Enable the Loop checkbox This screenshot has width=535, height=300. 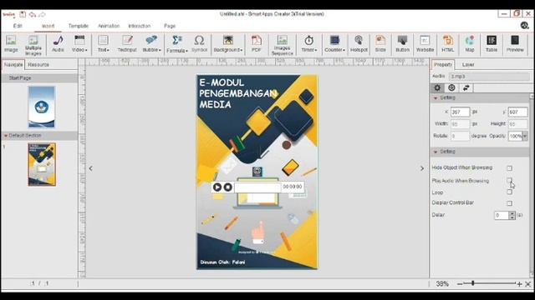pyautogui.click(x=509, y=192)
